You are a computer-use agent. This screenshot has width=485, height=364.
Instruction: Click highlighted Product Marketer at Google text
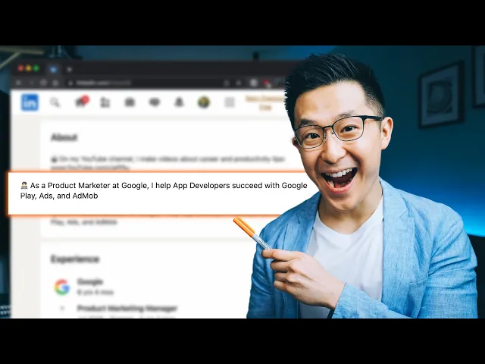164,190
